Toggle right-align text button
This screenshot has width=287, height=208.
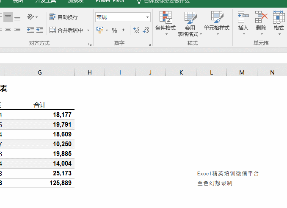17,30
